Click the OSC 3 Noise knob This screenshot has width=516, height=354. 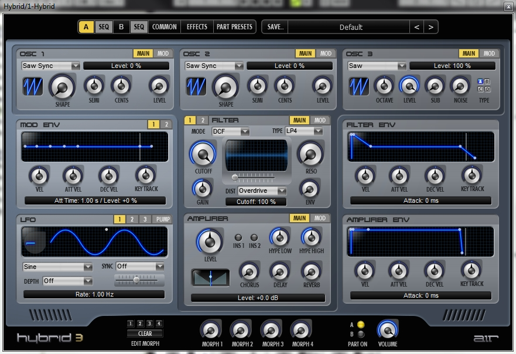click(x=460, y=86)
